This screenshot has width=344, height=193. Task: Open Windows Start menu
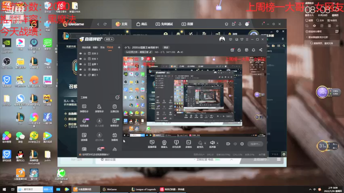(4, 189)
